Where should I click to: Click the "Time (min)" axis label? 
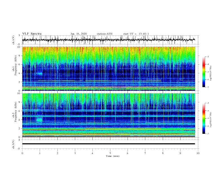pos(113,156)
